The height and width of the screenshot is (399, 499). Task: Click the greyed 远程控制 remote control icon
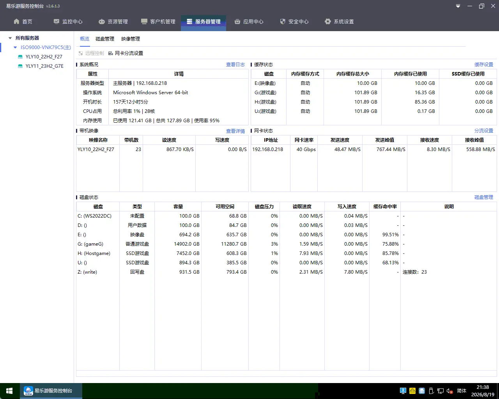81,53
